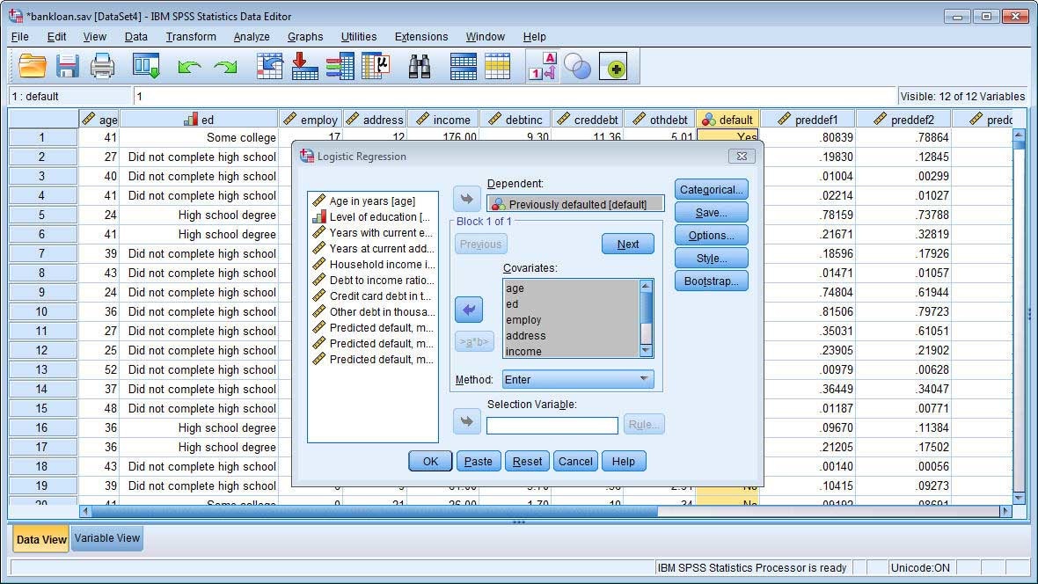
Task: Click inside the Selection Variable field
Action: (x=552, y=424)
